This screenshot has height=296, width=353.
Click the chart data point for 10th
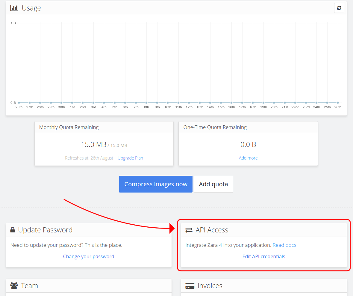point(168,103)
